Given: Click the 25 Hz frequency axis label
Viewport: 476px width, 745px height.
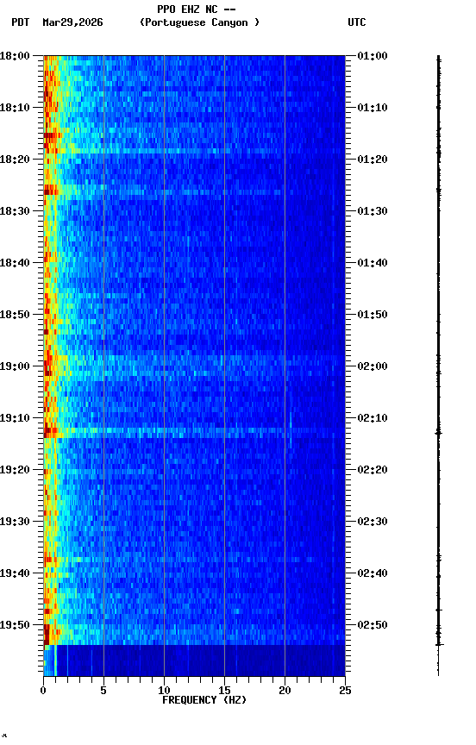Looking at the screenshot, I should click(x=345, y=691).
